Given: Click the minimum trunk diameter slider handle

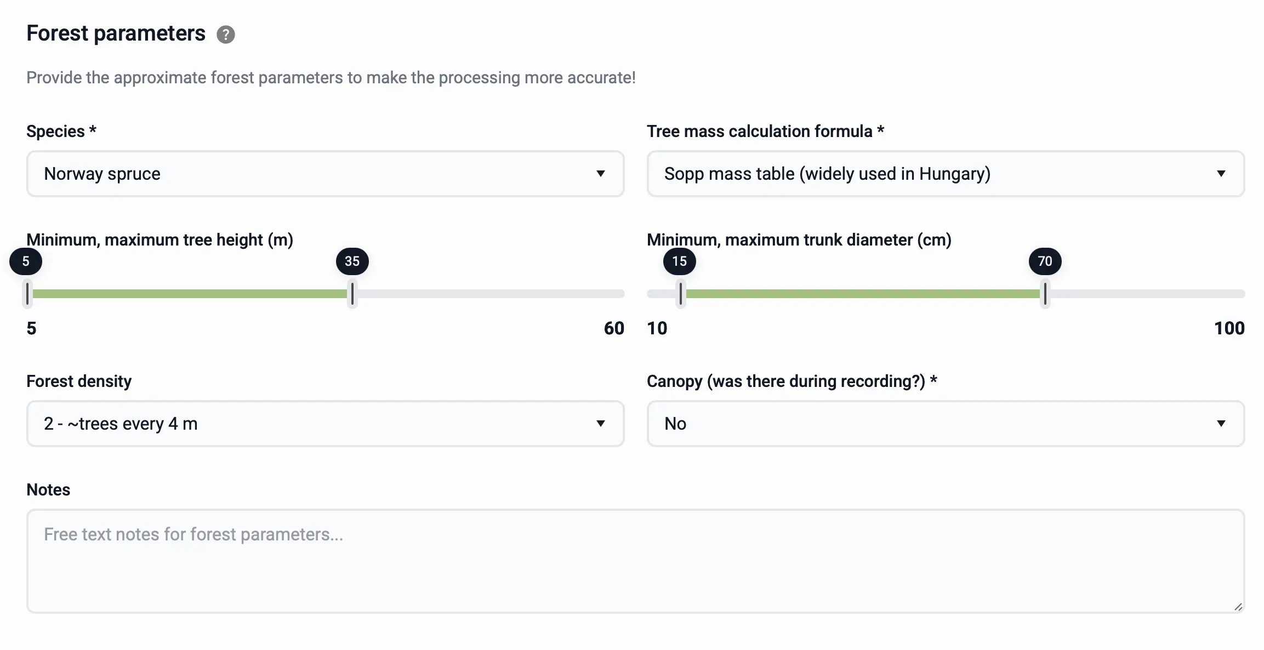Looking at the screenshot, I should point(681,294).
